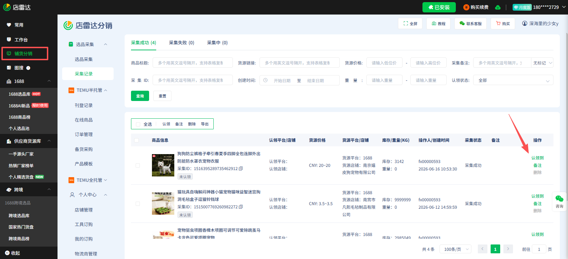568x259 pixels.
Task: Expand the TEMU全托管 menu section
Action: click(105, 180)
